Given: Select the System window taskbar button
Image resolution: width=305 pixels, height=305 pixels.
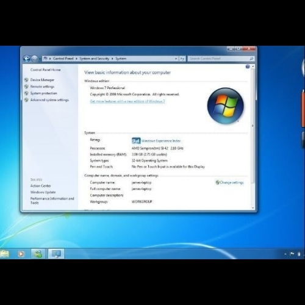Looking at the screenshot, I should click(x=56, y=254).
